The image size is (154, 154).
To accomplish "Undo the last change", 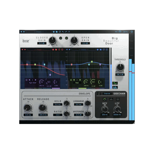I will (x=63, y=32).
